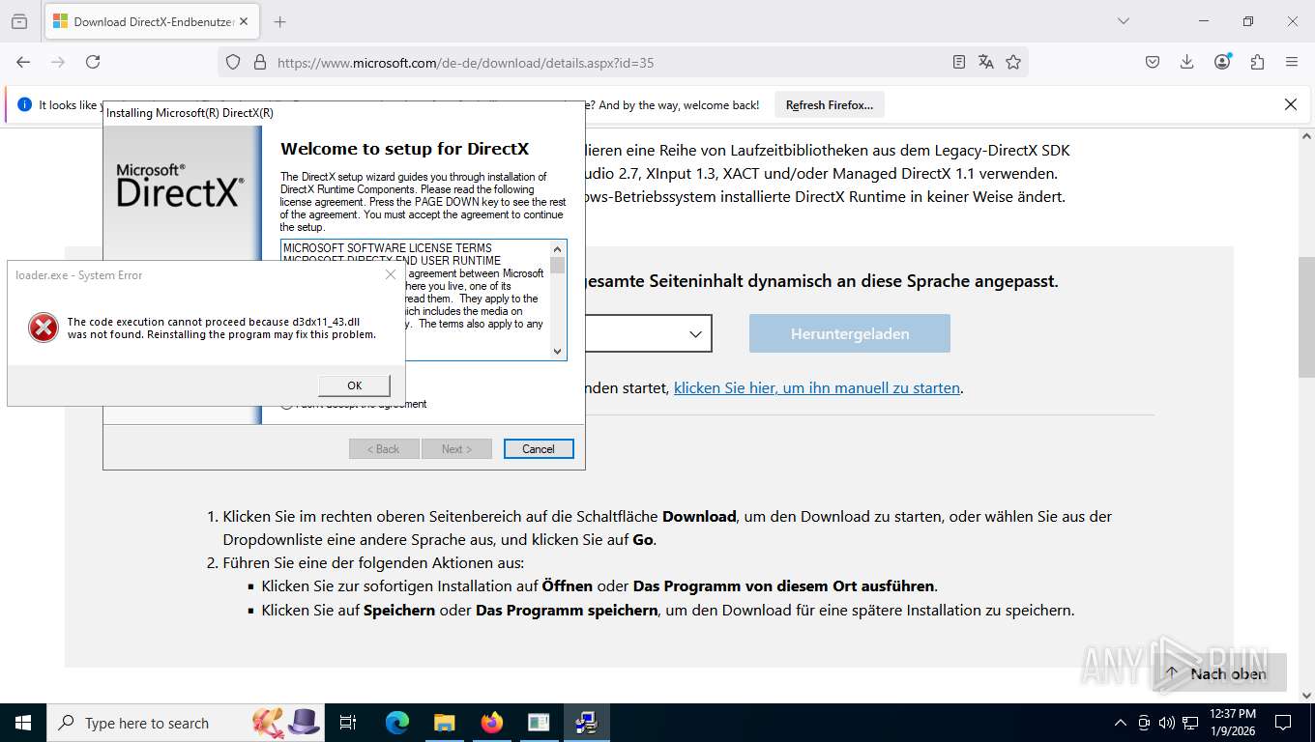This screenshot has height=742, width=1315.
Task: Open the Windows notification center icon
Action: point(1283,723)
